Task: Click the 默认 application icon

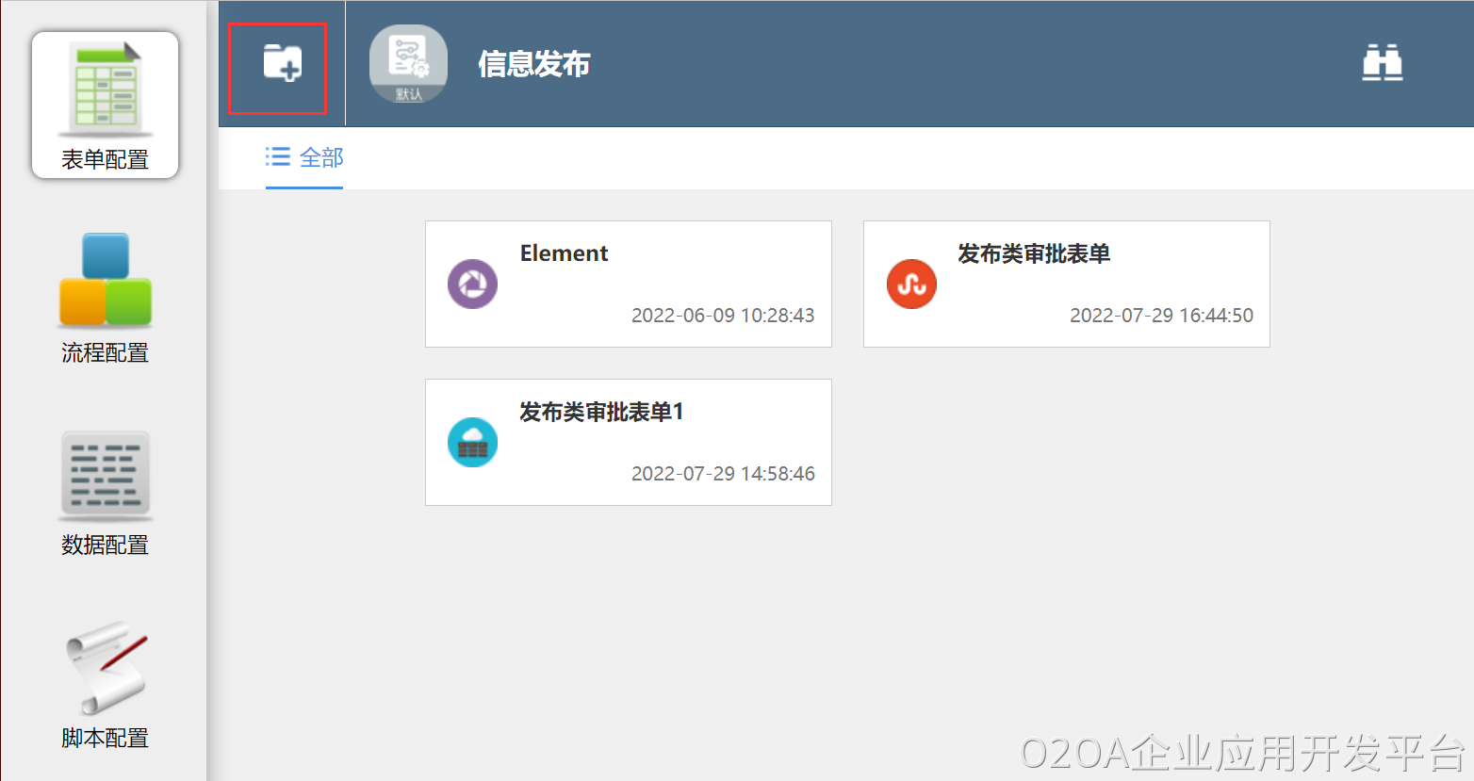Action: 408,64
